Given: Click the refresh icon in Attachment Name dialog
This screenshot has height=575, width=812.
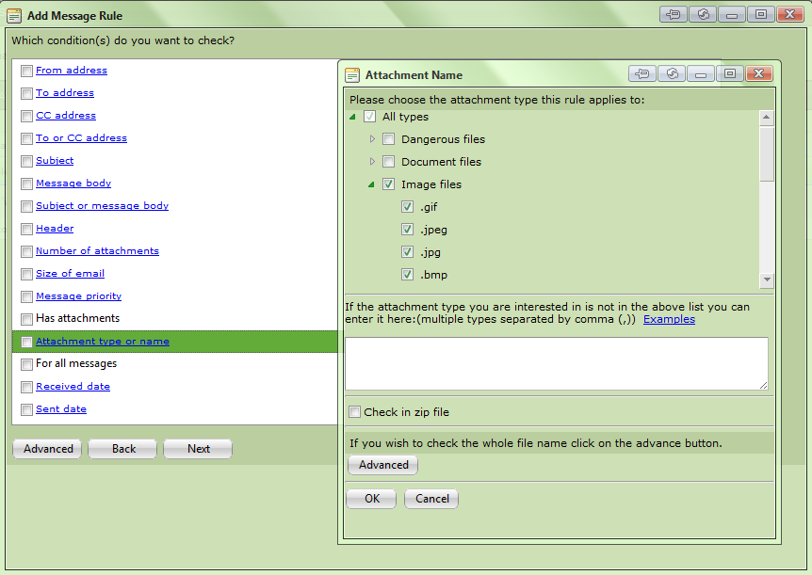Looking at the screenshot, I should click(672, 73).
